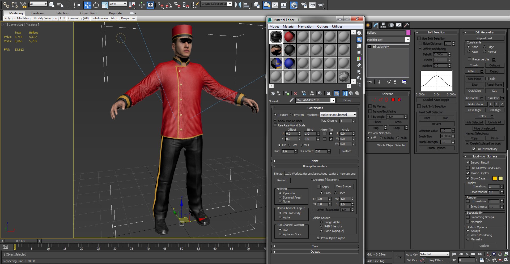Enable Use NURMS Subdivision checkbox
The height and width of the screenshot is (264, 510).
(x=468, y=168)
